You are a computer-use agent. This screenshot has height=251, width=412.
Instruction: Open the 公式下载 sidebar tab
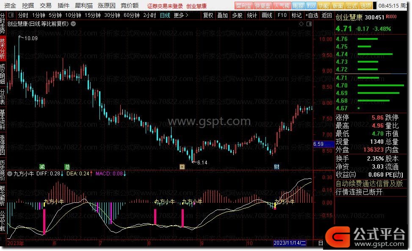pyautogui.click(x=3, y=221)
